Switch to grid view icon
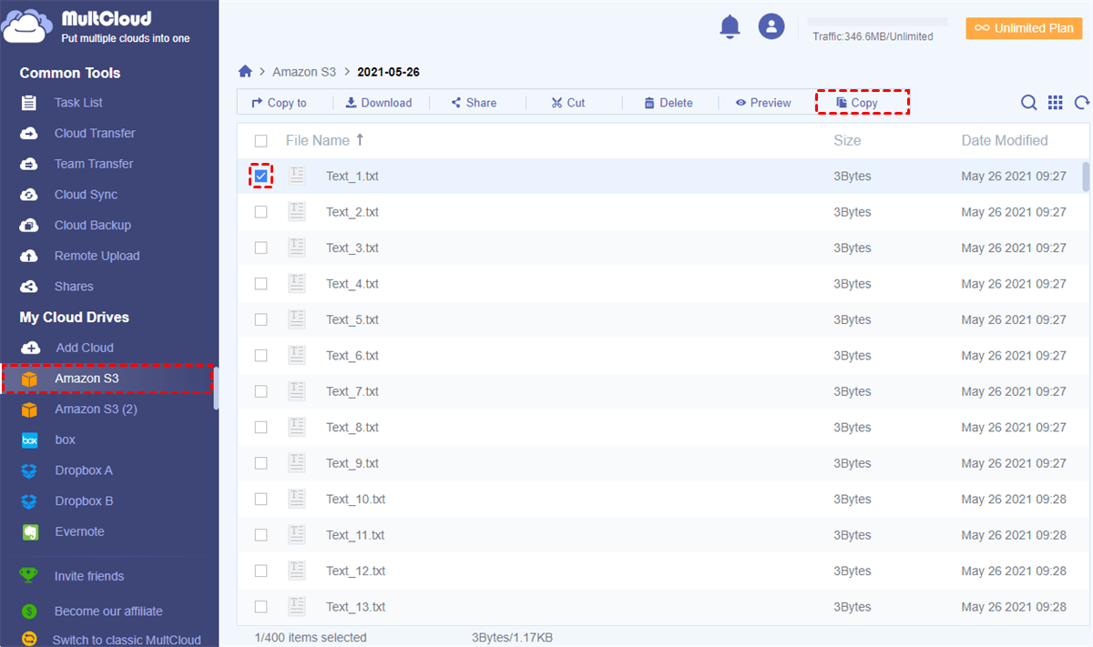The width and height of the screenshot is (1093, 647). tap(1055, 103)
